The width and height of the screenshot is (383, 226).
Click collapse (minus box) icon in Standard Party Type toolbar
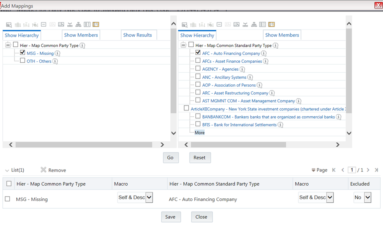pyautogui.click(x=220, y=25)
